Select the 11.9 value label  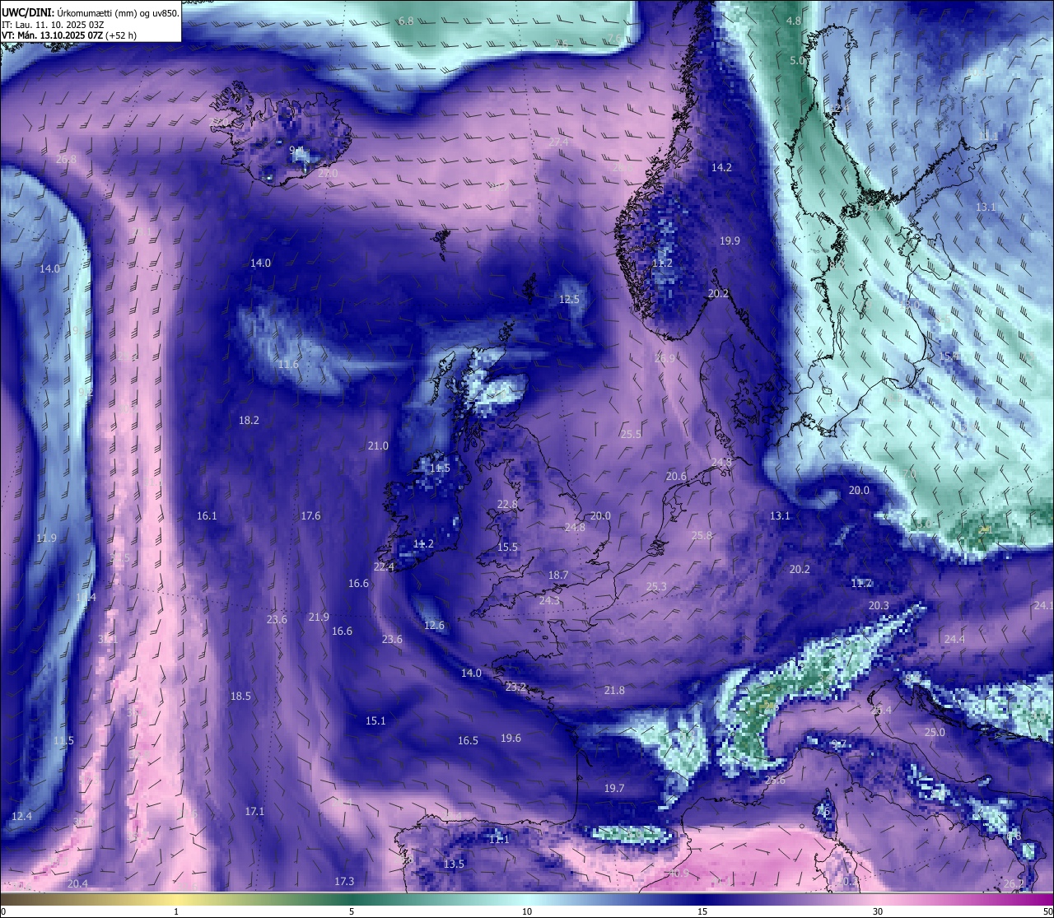[46, 538]
